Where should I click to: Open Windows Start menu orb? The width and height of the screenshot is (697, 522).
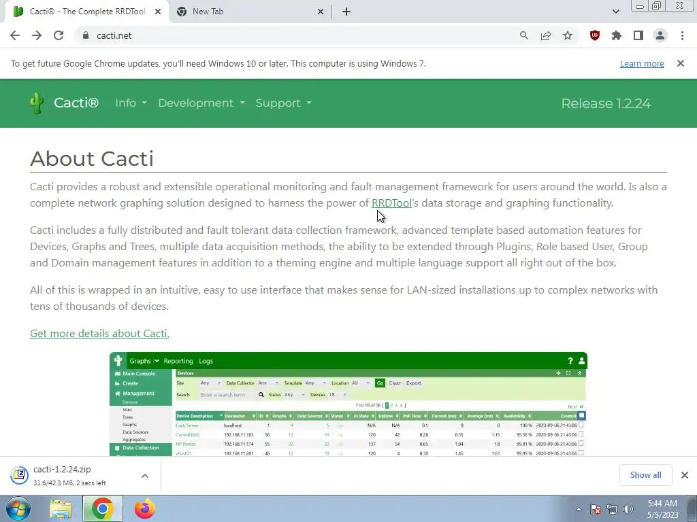(18, 508)
